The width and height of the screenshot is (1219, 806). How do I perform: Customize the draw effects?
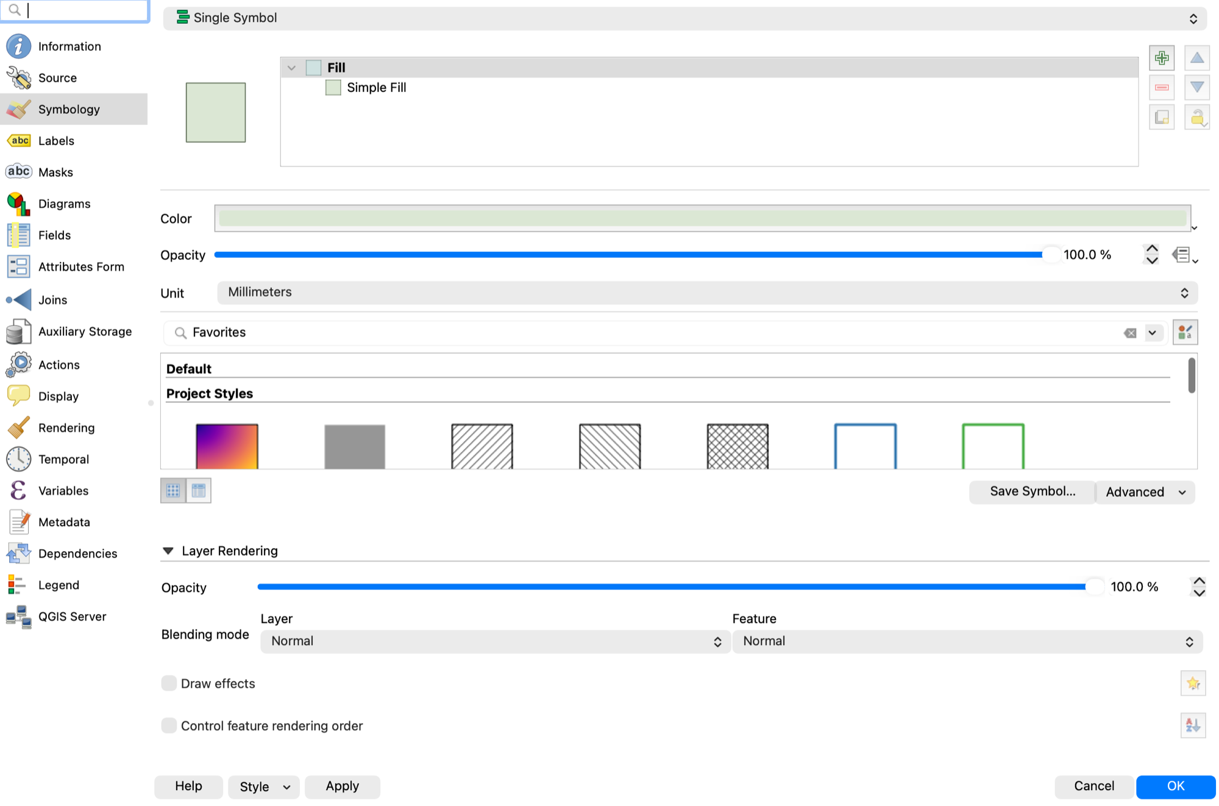coord(1193,683)
